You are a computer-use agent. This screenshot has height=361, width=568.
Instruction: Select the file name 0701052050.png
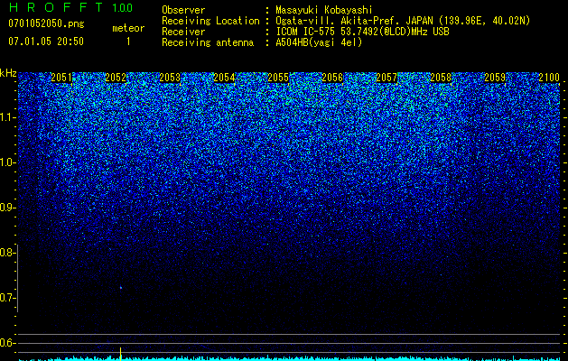(x=46, y=23)
